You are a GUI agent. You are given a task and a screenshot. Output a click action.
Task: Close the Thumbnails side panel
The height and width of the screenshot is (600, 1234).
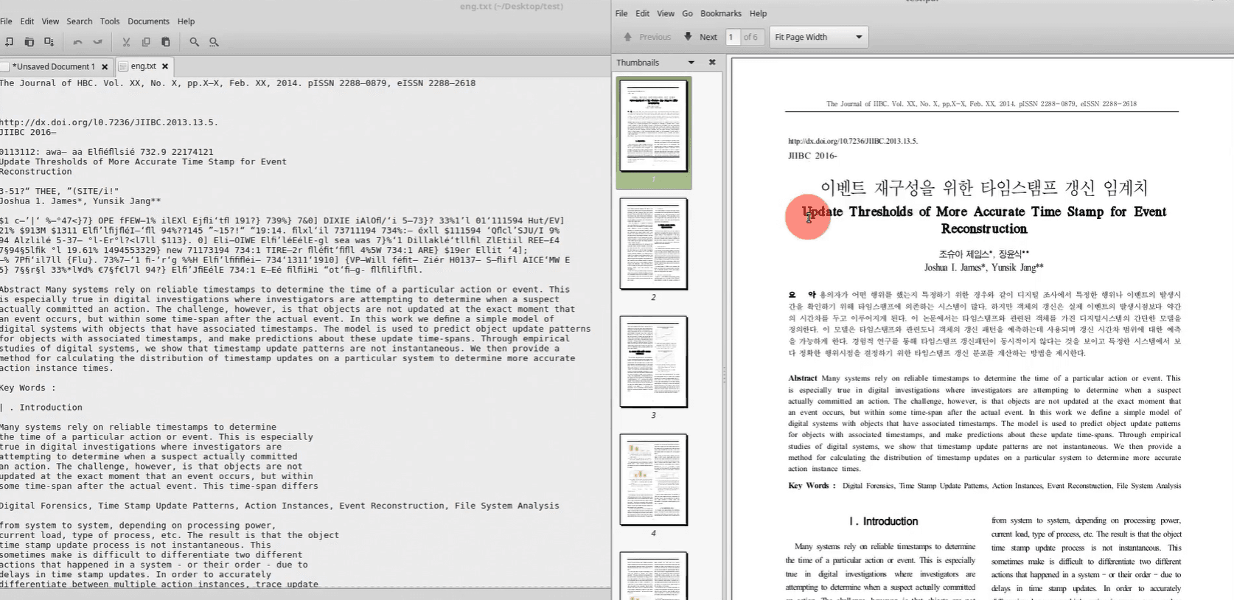pos(712,63)
